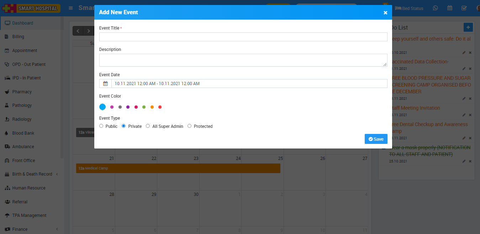Open WhatsApp icon in top bar
Screen dimensions: 480x234
pos(435,8)
